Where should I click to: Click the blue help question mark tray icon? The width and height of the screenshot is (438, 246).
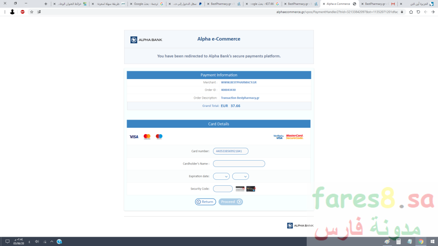coord(59,242)
